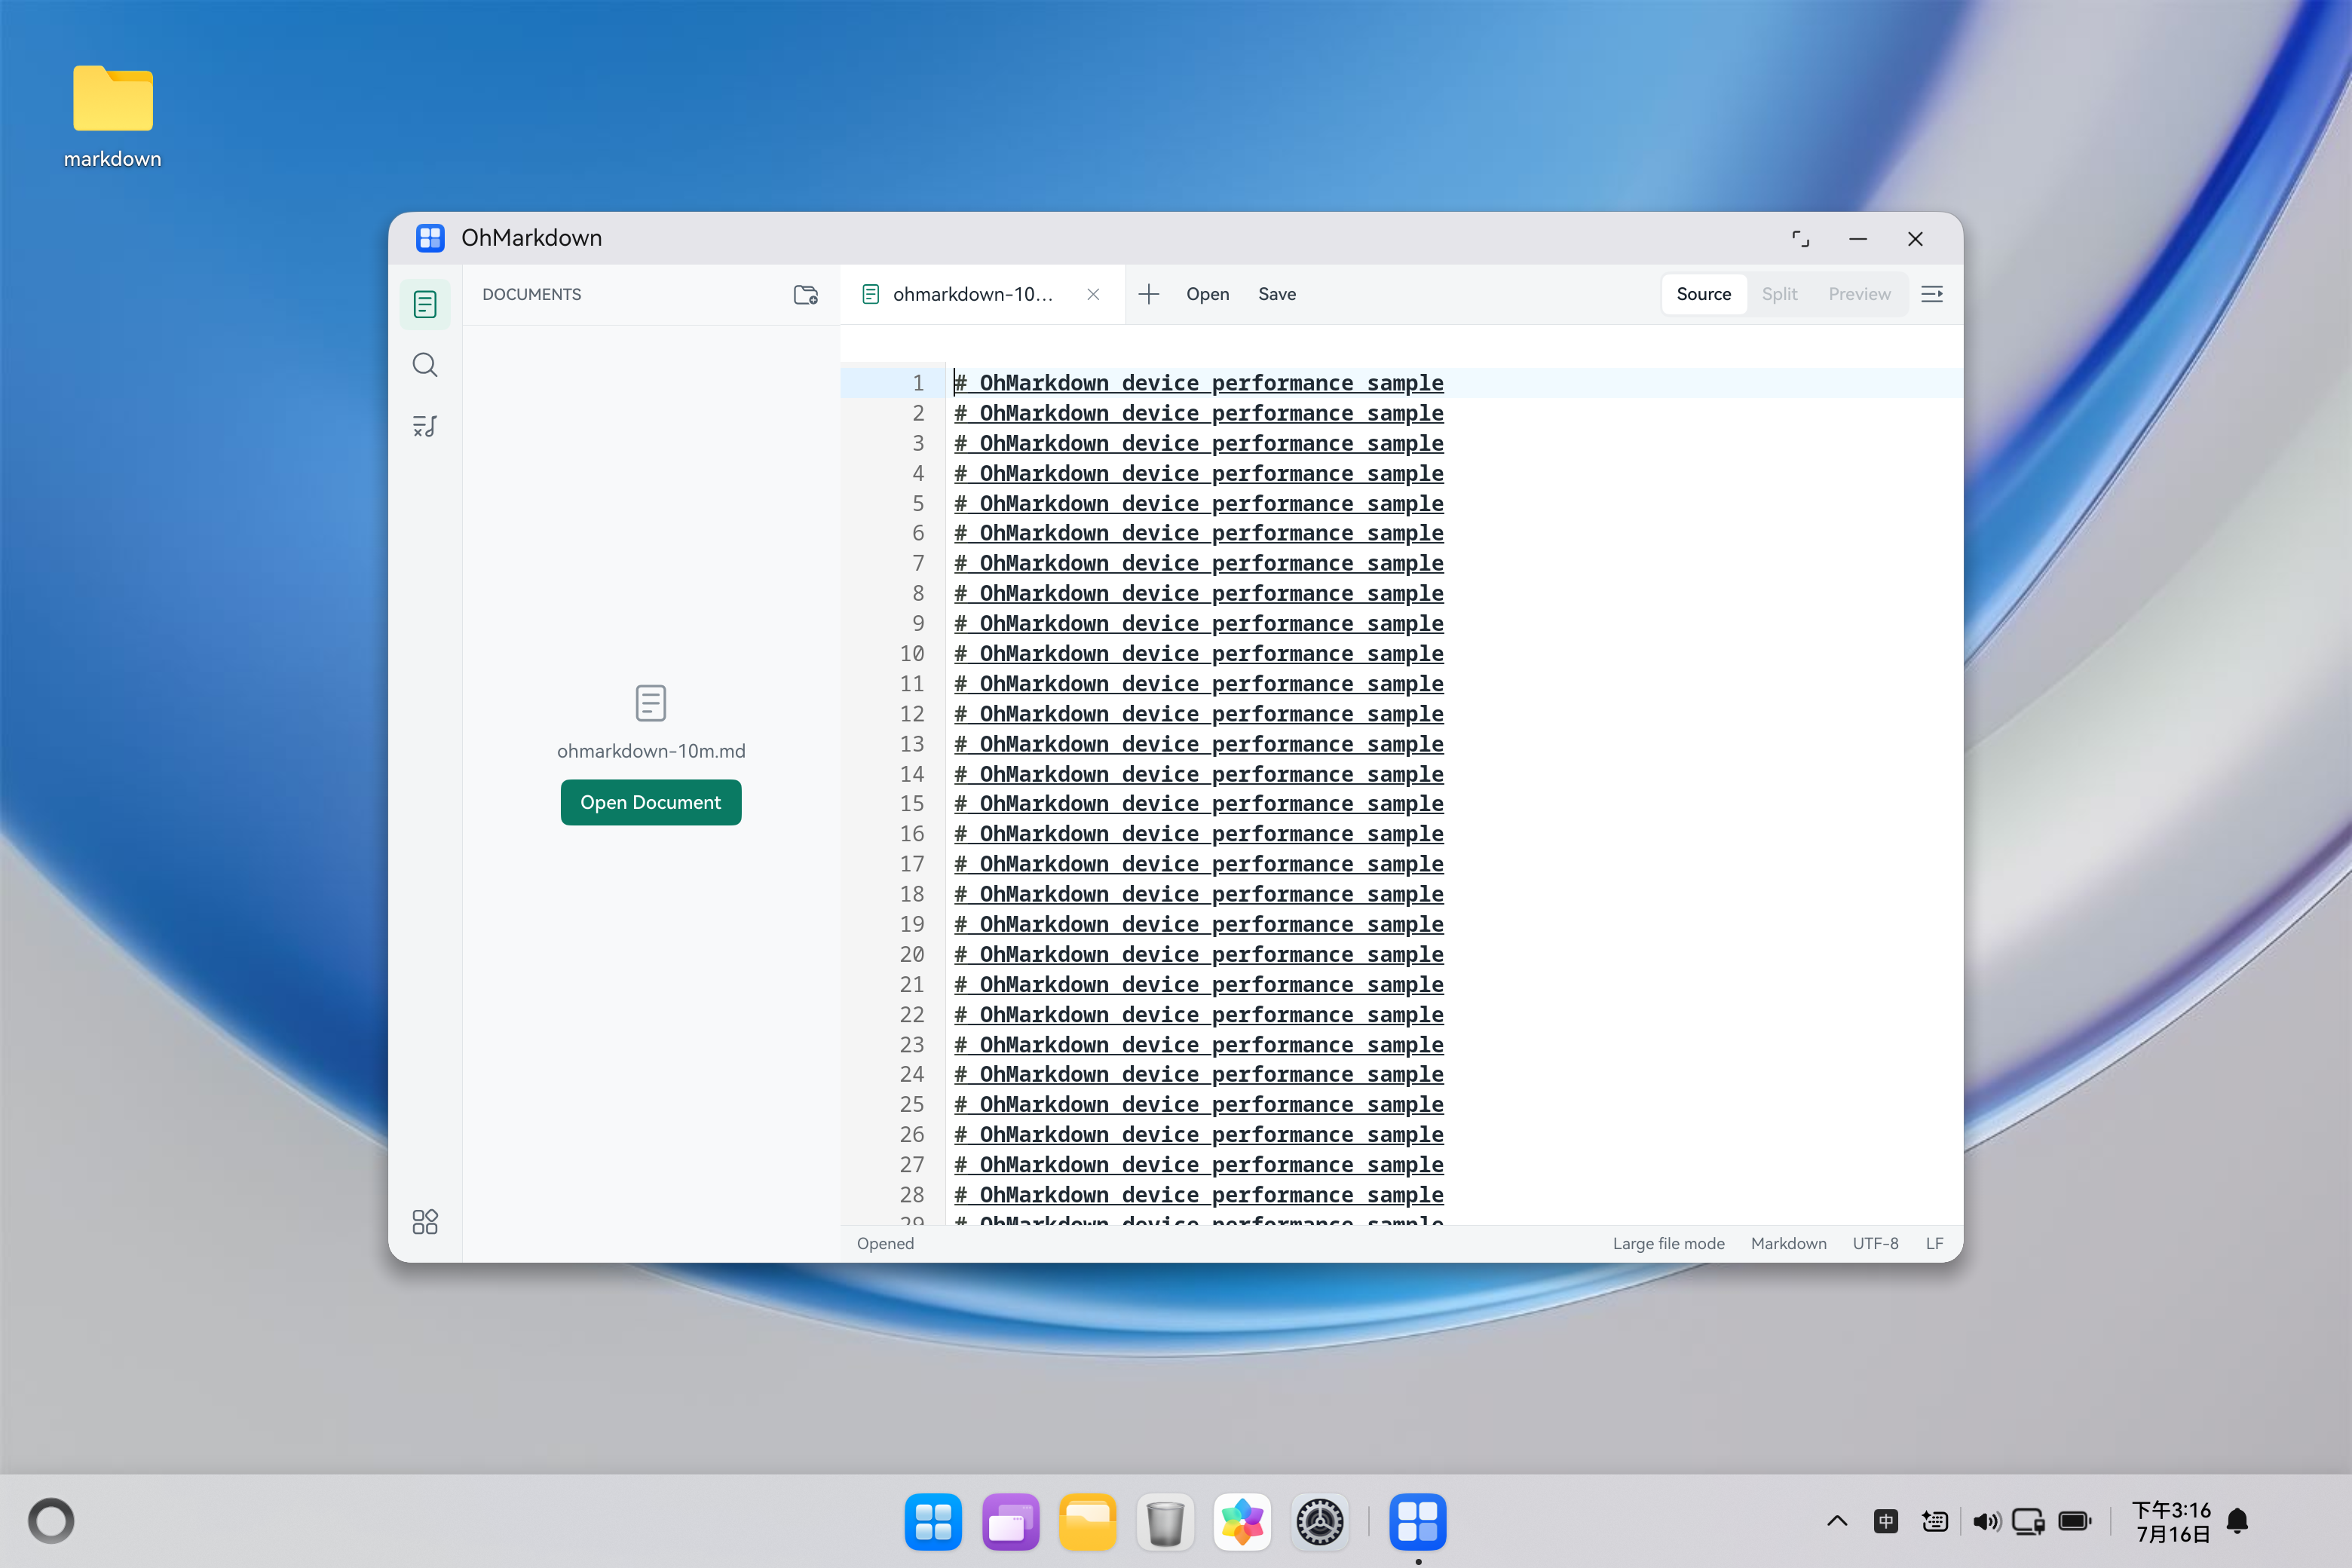Place cursor in editor line 15 text
This screenshot has width=2352, height=1568.
pyautogui.click(x=1198, y=803)
